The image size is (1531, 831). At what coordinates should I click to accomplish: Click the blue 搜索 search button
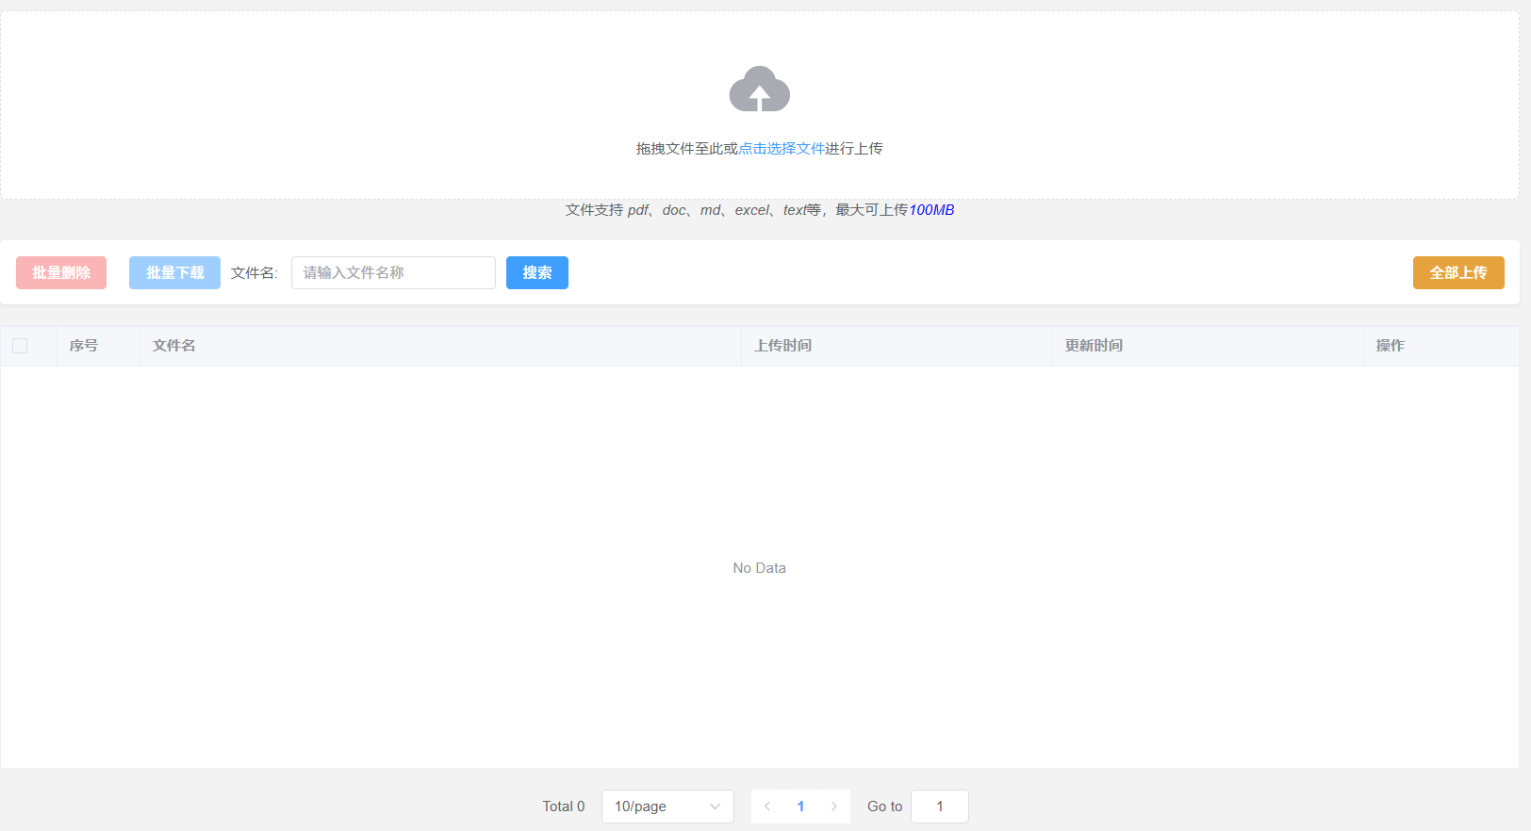tap(537, 273)
